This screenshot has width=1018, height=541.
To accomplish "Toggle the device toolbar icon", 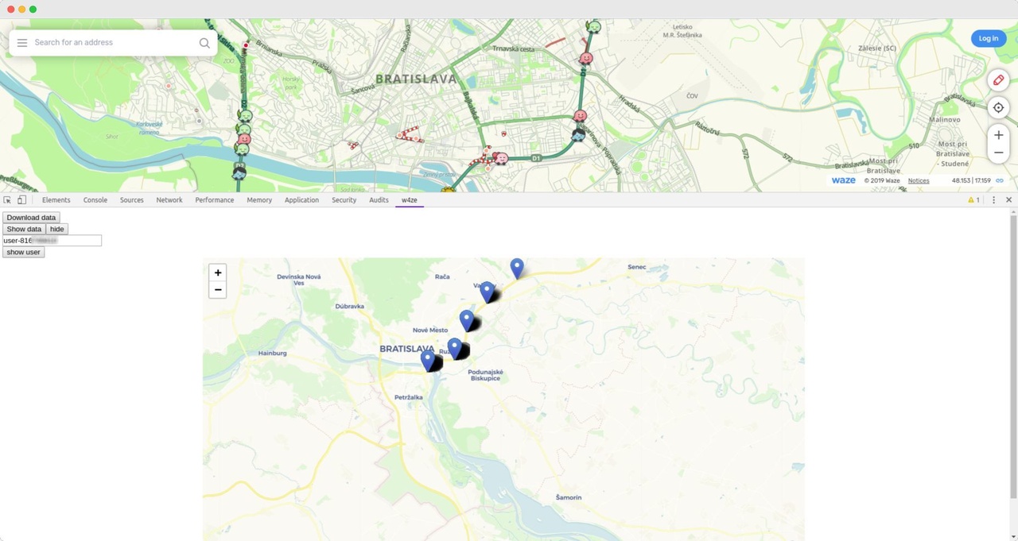I will pyautogui.click(x=21, y=200).
